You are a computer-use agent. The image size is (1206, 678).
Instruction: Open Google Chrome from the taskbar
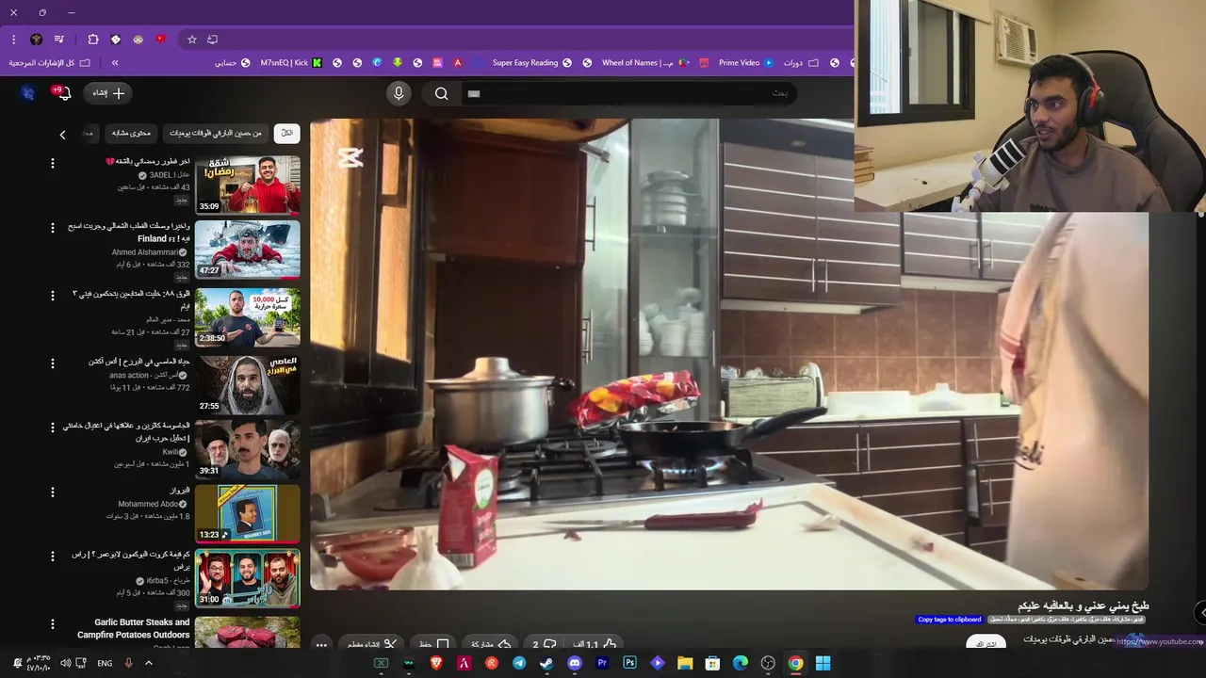[796, 663]
